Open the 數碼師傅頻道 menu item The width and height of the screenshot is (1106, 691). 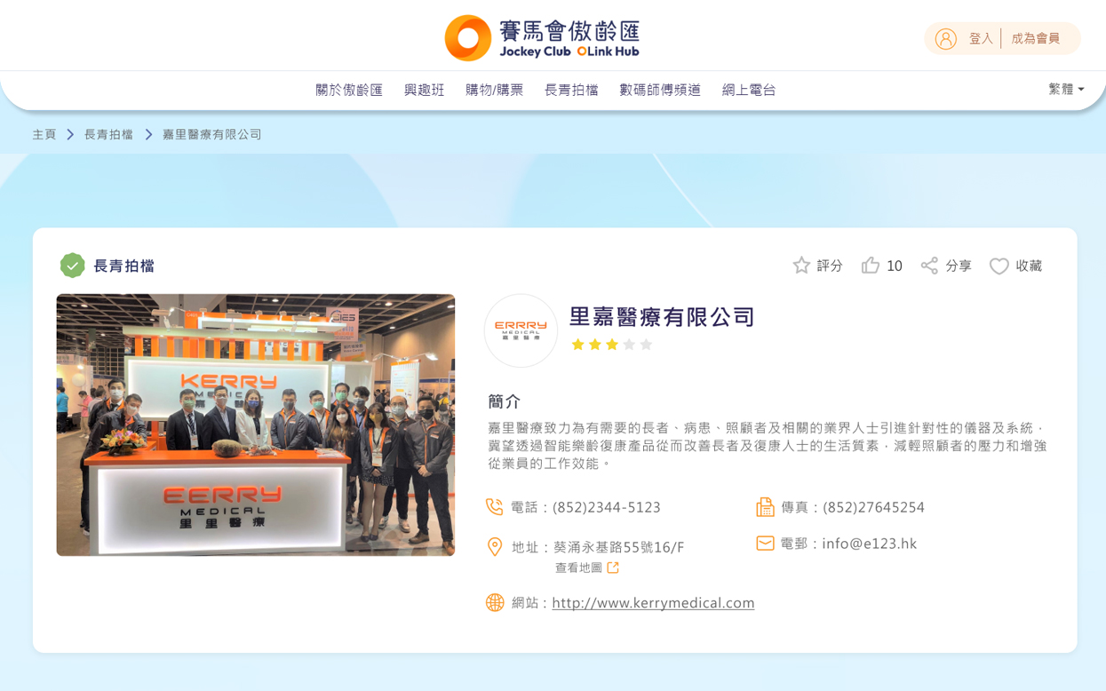coord(660,90)
